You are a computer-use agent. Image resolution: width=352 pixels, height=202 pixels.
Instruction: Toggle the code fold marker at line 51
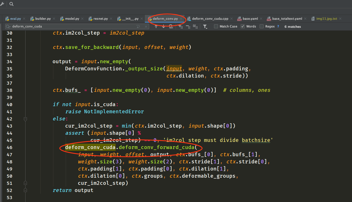pyautogui.click(x=25, y=183)
